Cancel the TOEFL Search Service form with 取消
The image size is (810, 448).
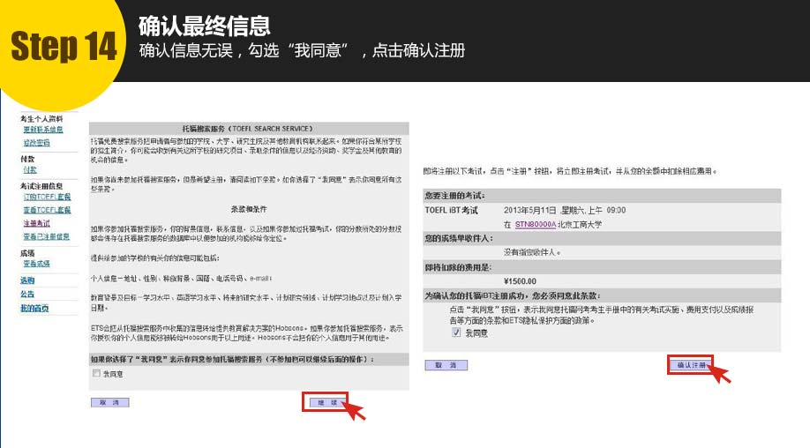(109, 402)
